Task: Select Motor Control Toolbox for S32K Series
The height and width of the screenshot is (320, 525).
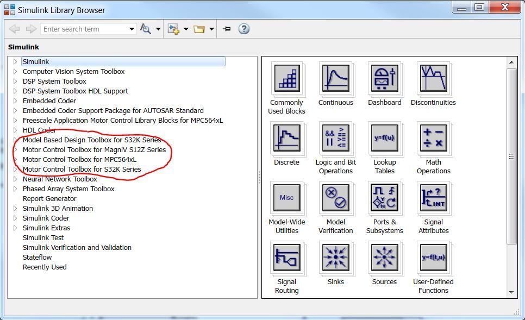Action: [x=82, y=170]
